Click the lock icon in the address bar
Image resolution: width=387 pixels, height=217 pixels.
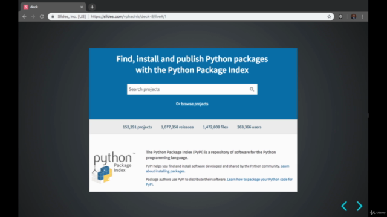(53, 17)
